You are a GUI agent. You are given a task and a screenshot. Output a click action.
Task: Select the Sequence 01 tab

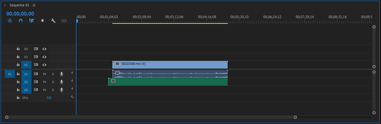19,5
